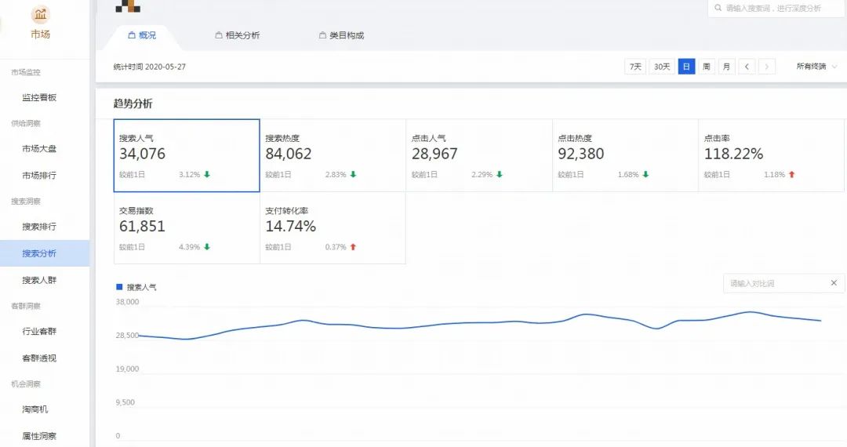
Task: Click the blue 搜索人气 legend swatch
Action: (x=119, y=287)
